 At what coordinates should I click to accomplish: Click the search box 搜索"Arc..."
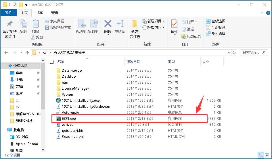(x=253, y=53)
